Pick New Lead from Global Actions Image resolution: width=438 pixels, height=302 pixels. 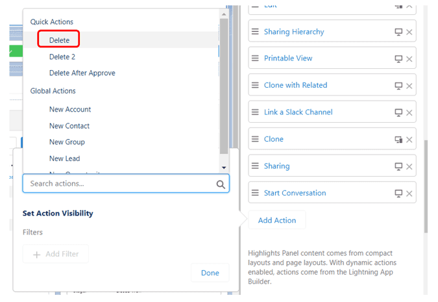click(x=64, y=158)
